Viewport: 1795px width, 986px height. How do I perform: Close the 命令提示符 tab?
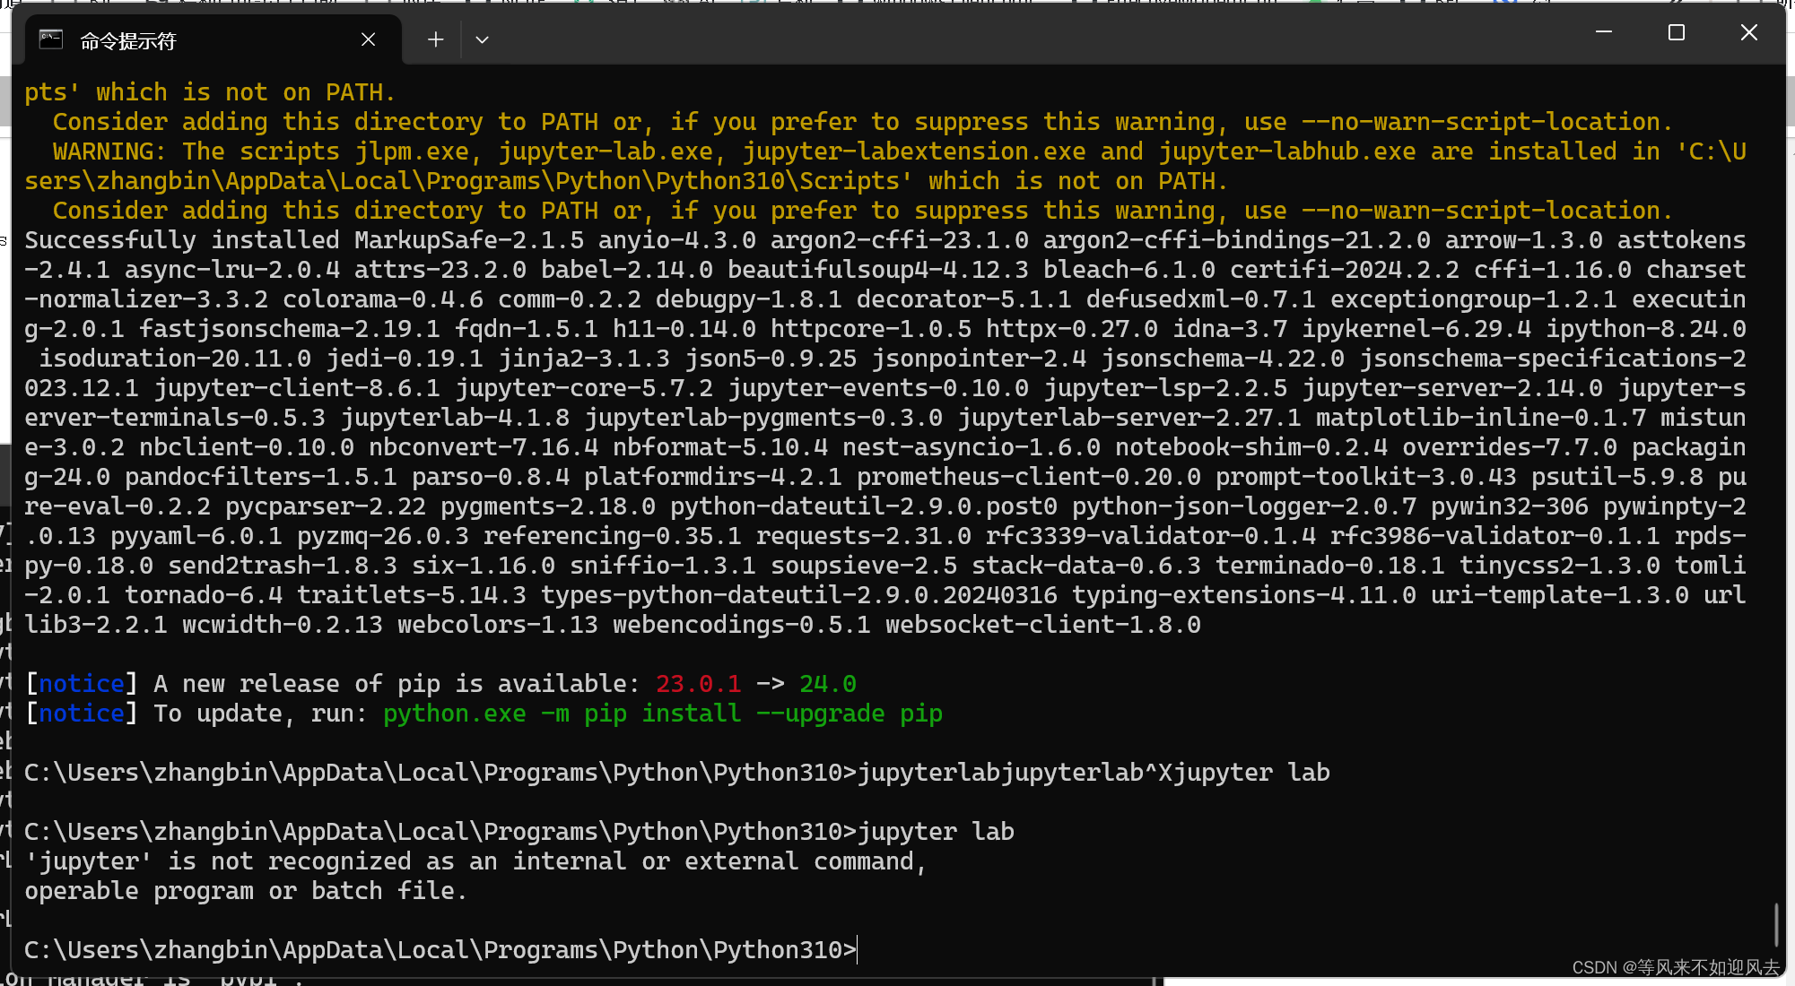[x=368, y=39]
